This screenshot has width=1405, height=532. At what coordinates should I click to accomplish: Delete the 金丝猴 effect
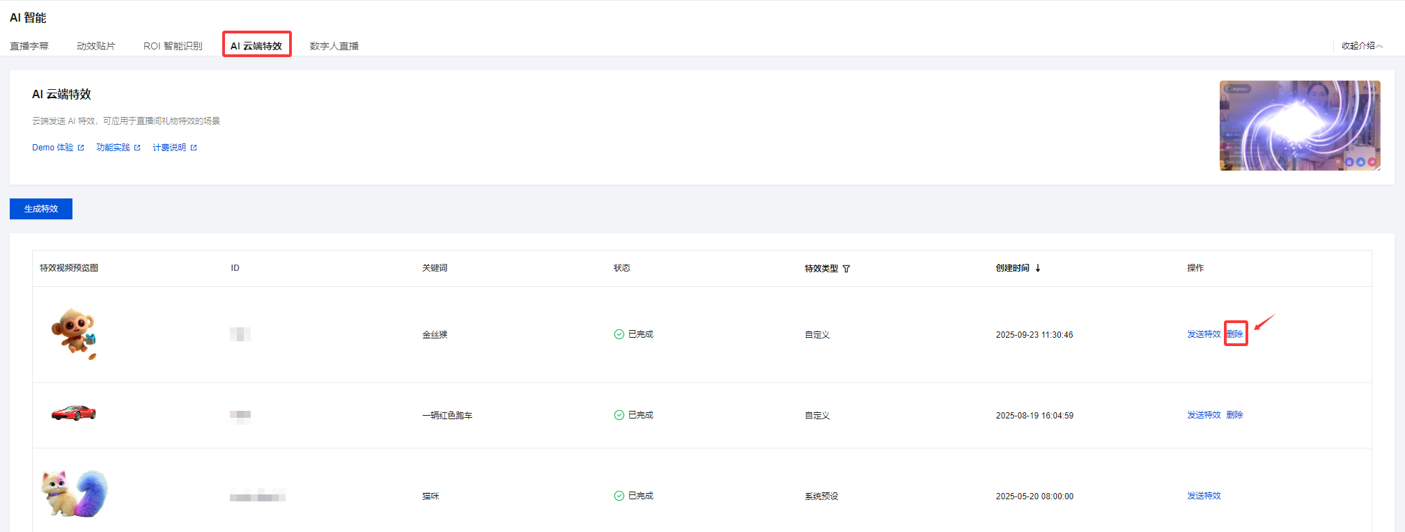coord(1235,334)
